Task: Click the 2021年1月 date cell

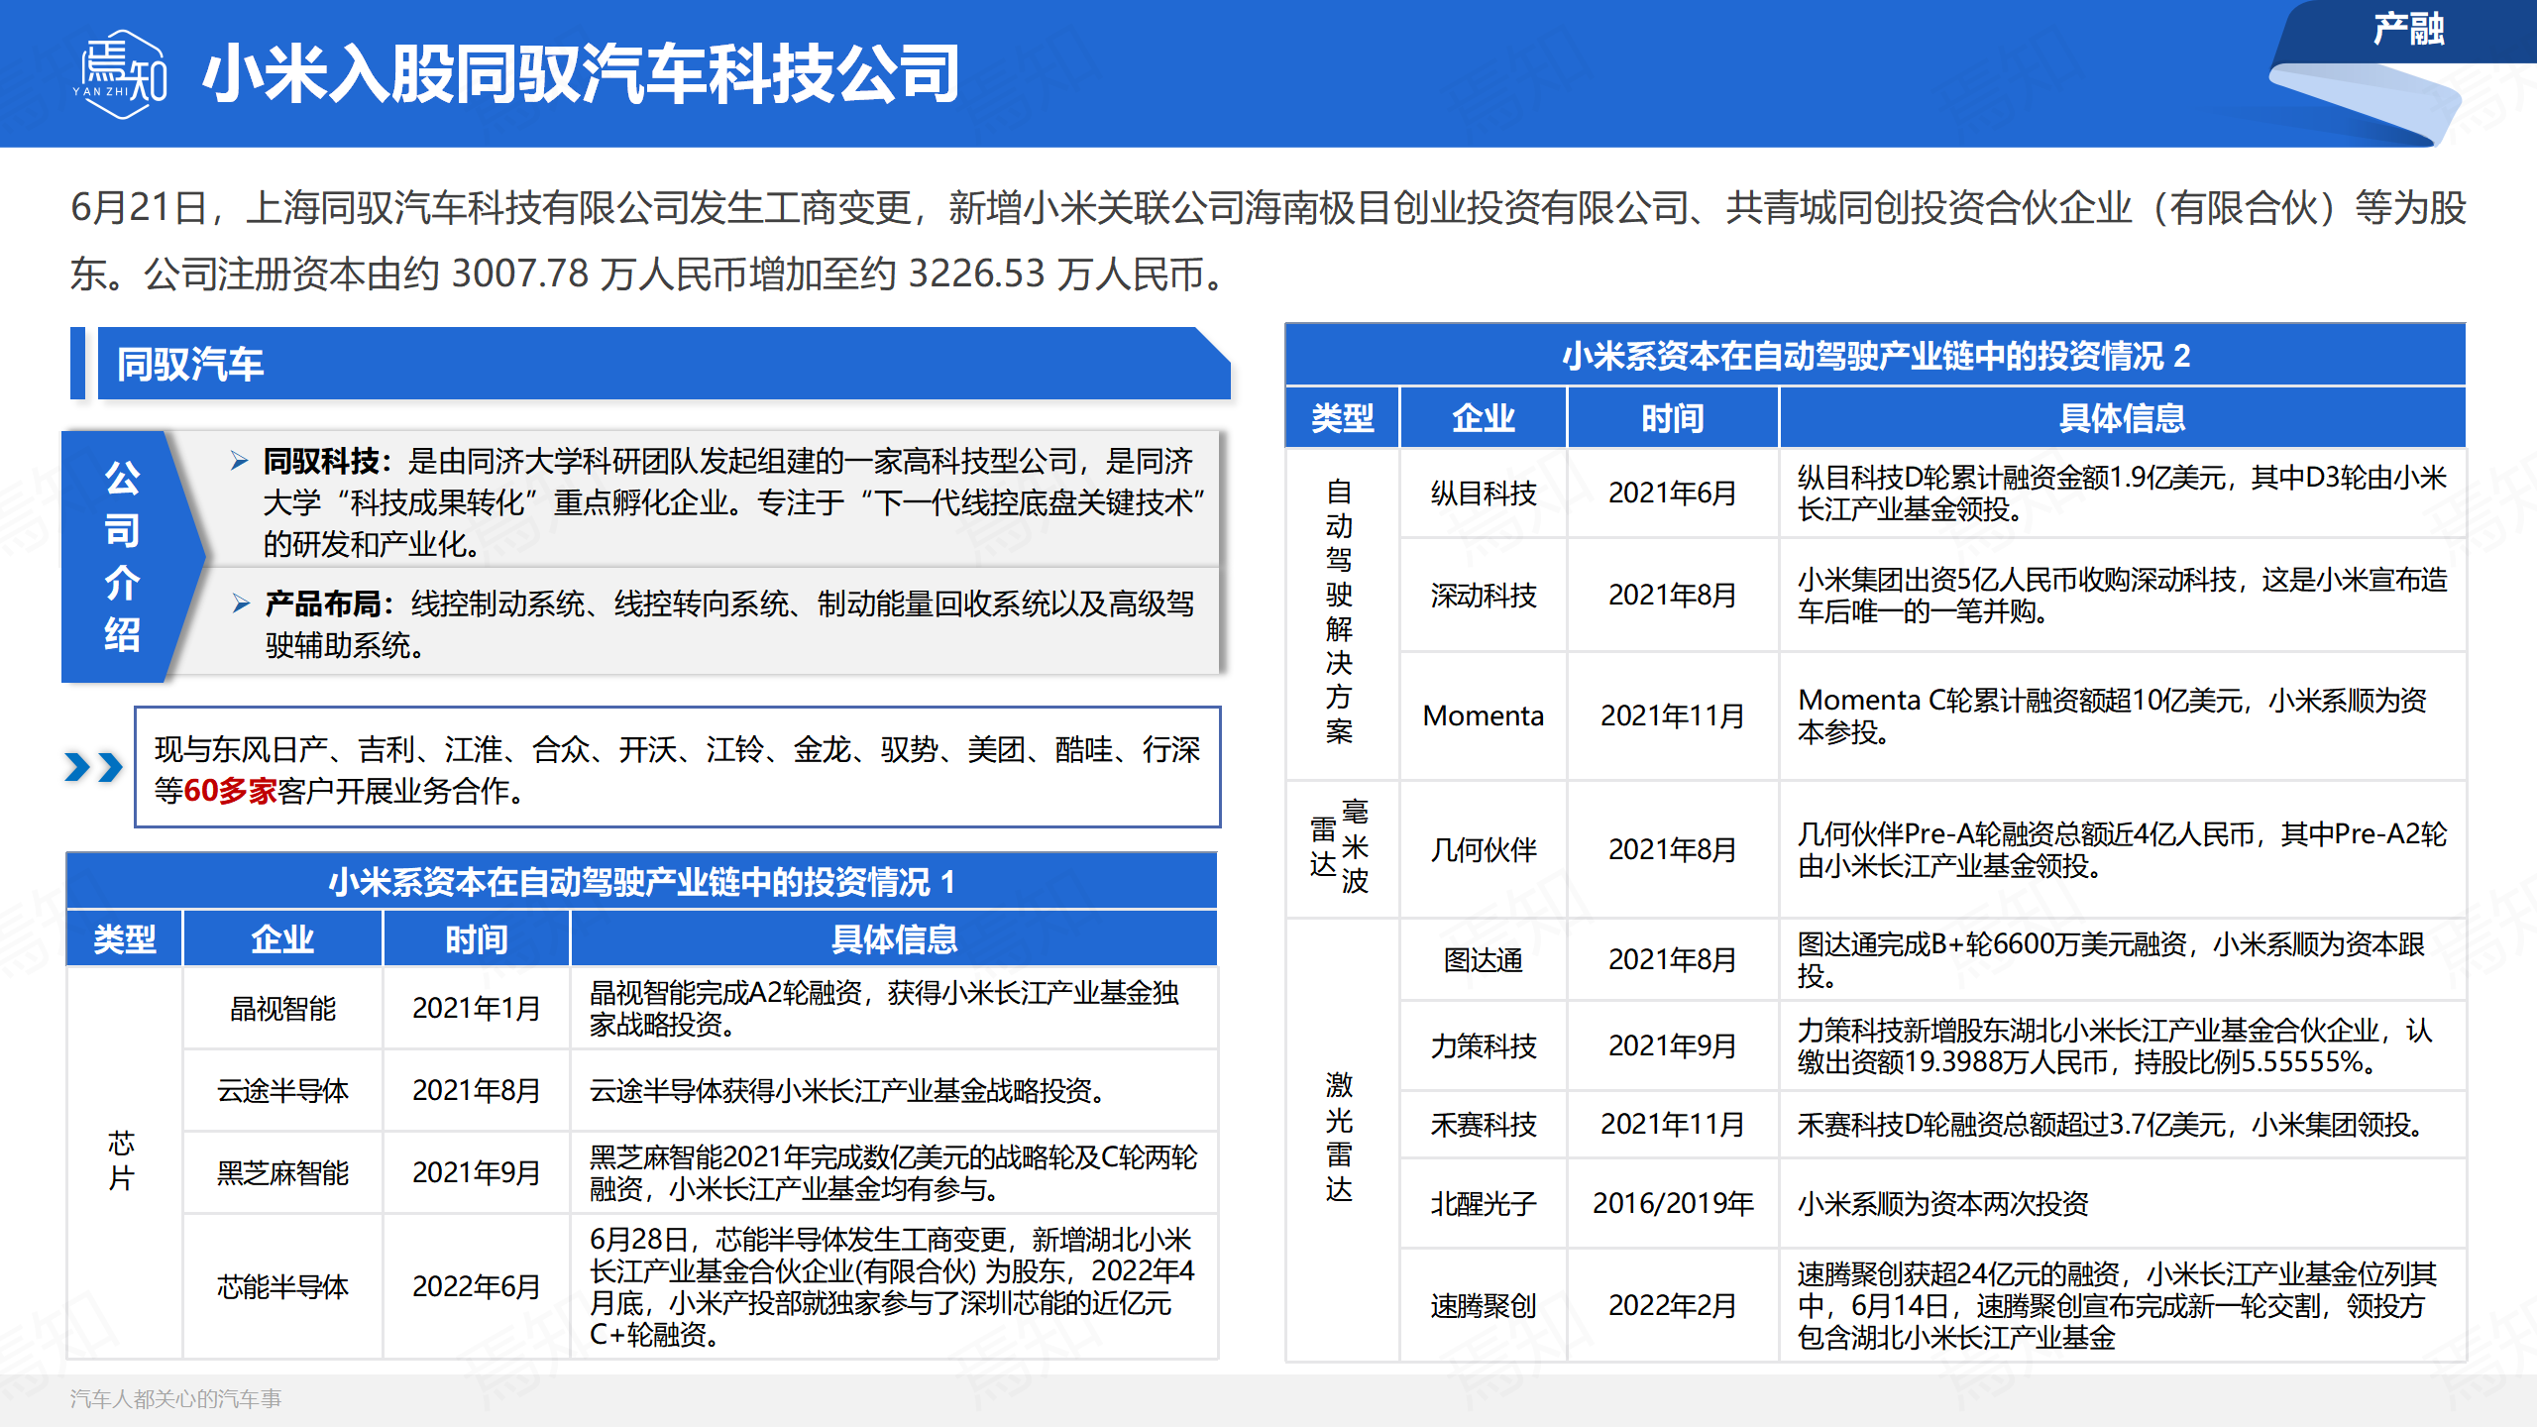Action: (x=477, y=1009)
